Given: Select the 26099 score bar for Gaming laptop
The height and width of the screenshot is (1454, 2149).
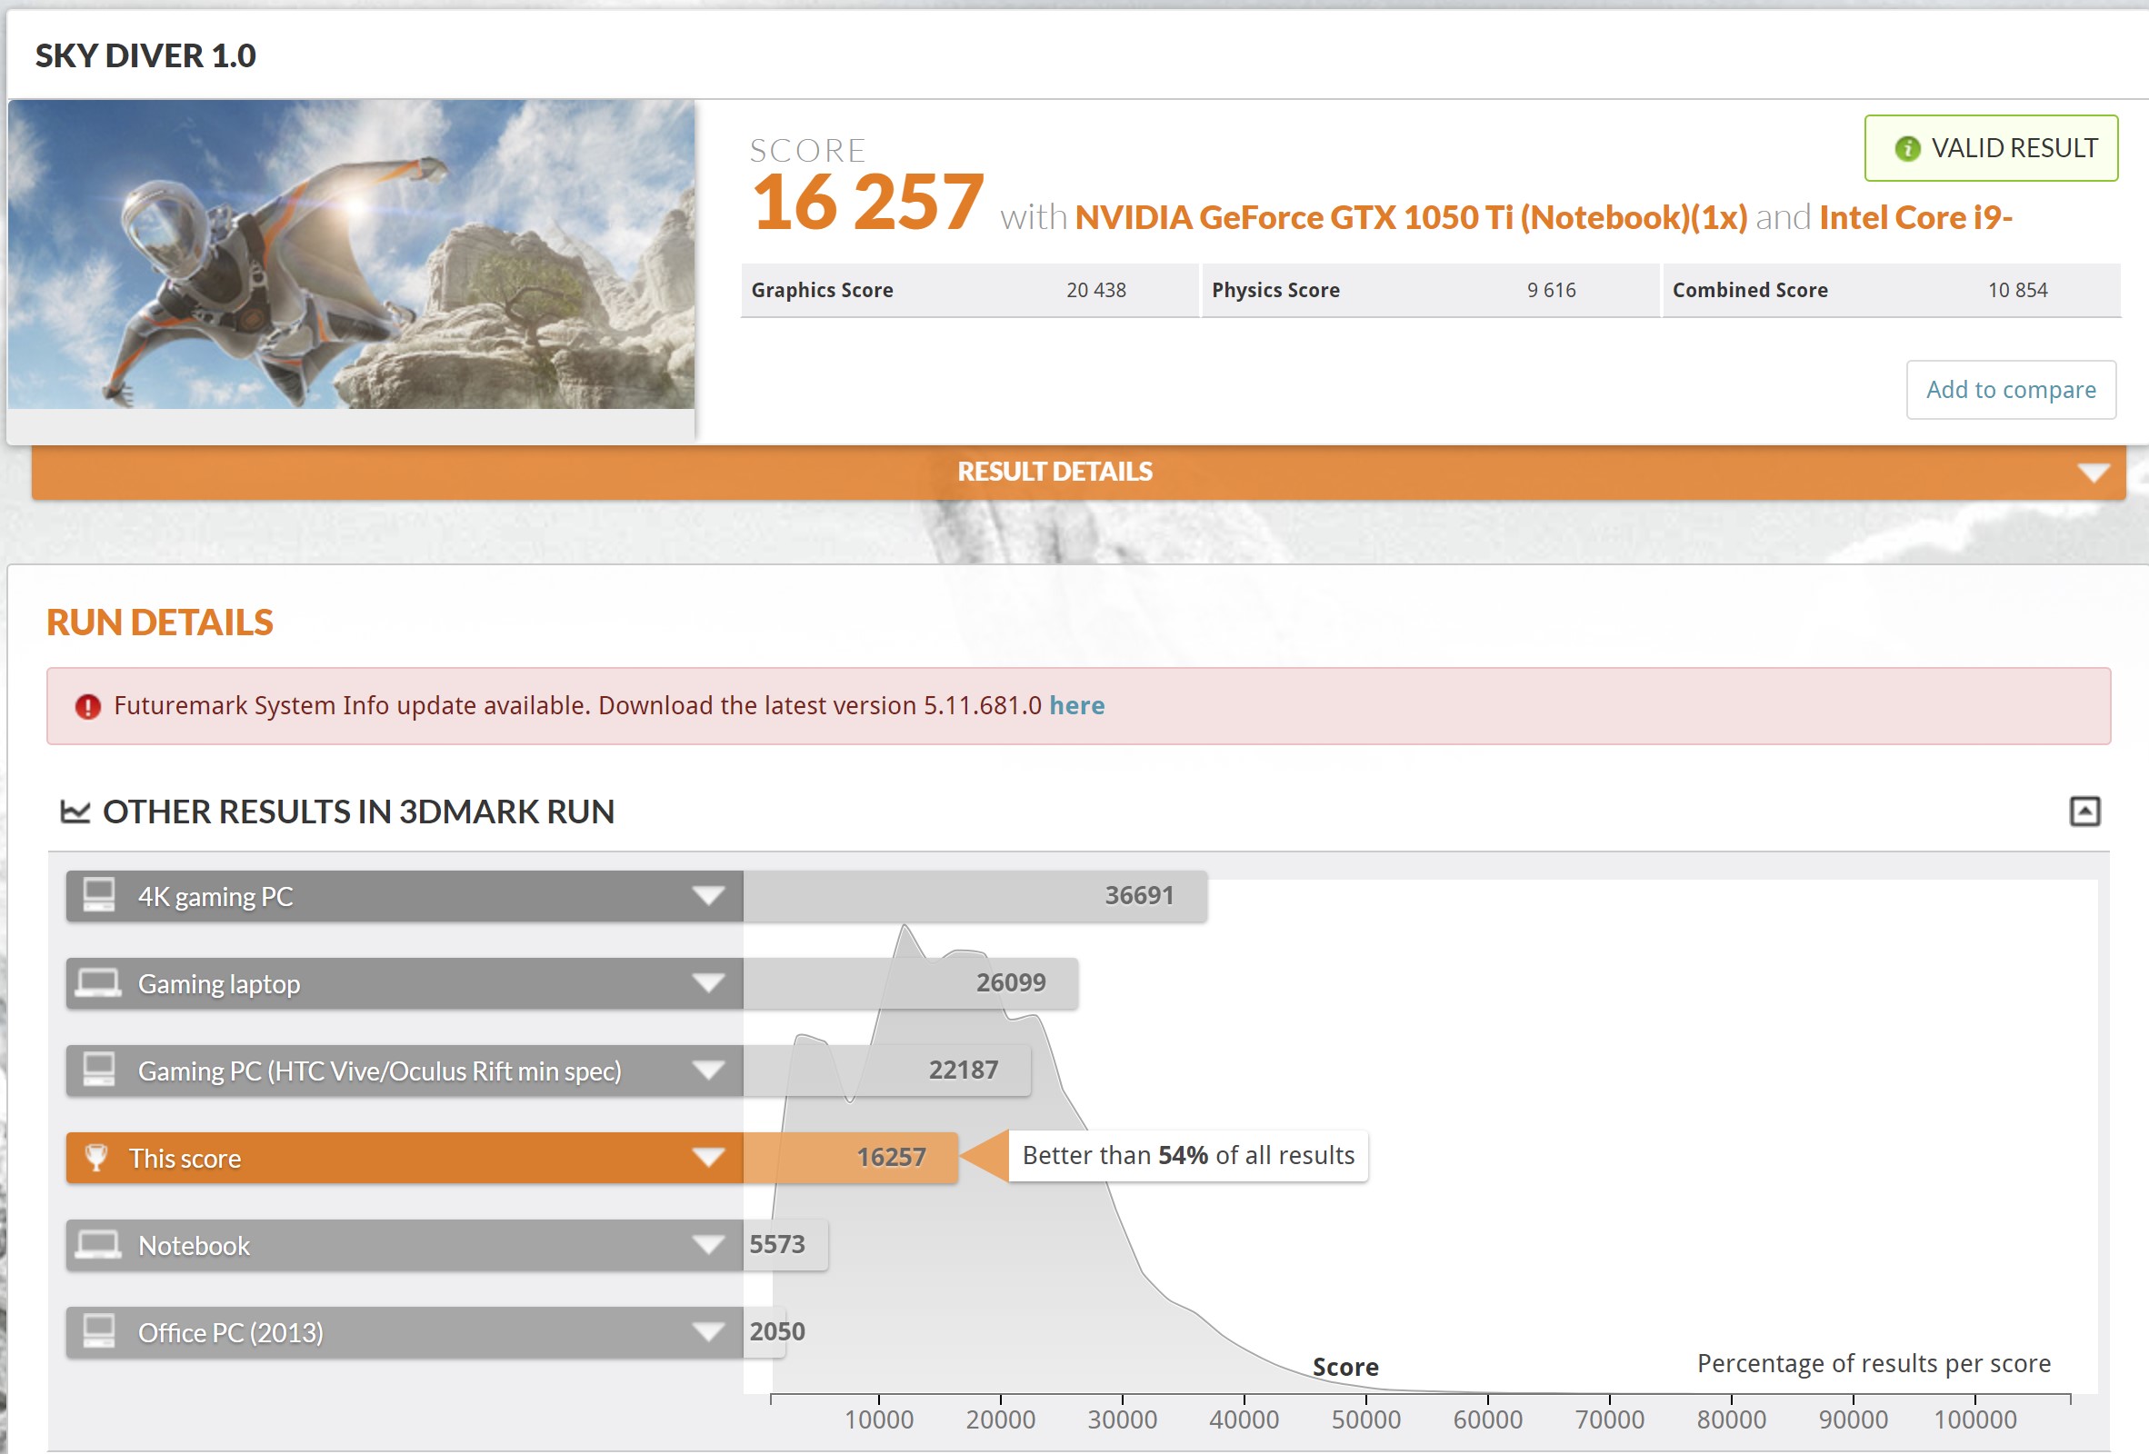Looking at the screenshot, I should (910, 982).
